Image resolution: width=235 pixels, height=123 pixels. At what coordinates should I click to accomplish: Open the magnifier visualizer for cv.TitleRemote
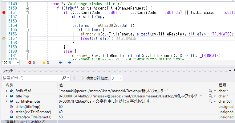[x=210, y=101]
